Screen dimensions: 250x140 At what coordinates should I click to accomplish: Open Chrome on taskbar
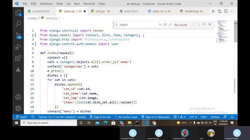(x=154, y=123)
